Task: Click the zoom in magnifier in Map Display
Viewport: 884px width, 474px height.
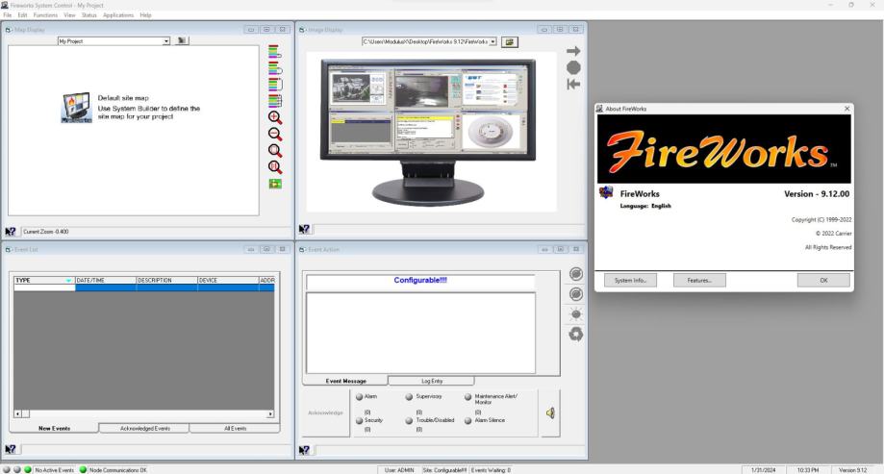Action: [274, 118]
